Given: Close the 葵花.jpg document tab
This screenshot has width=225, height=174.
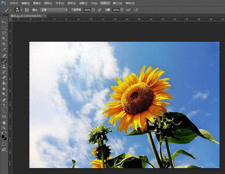Looking at the screenshot, I should click(45, 16).
